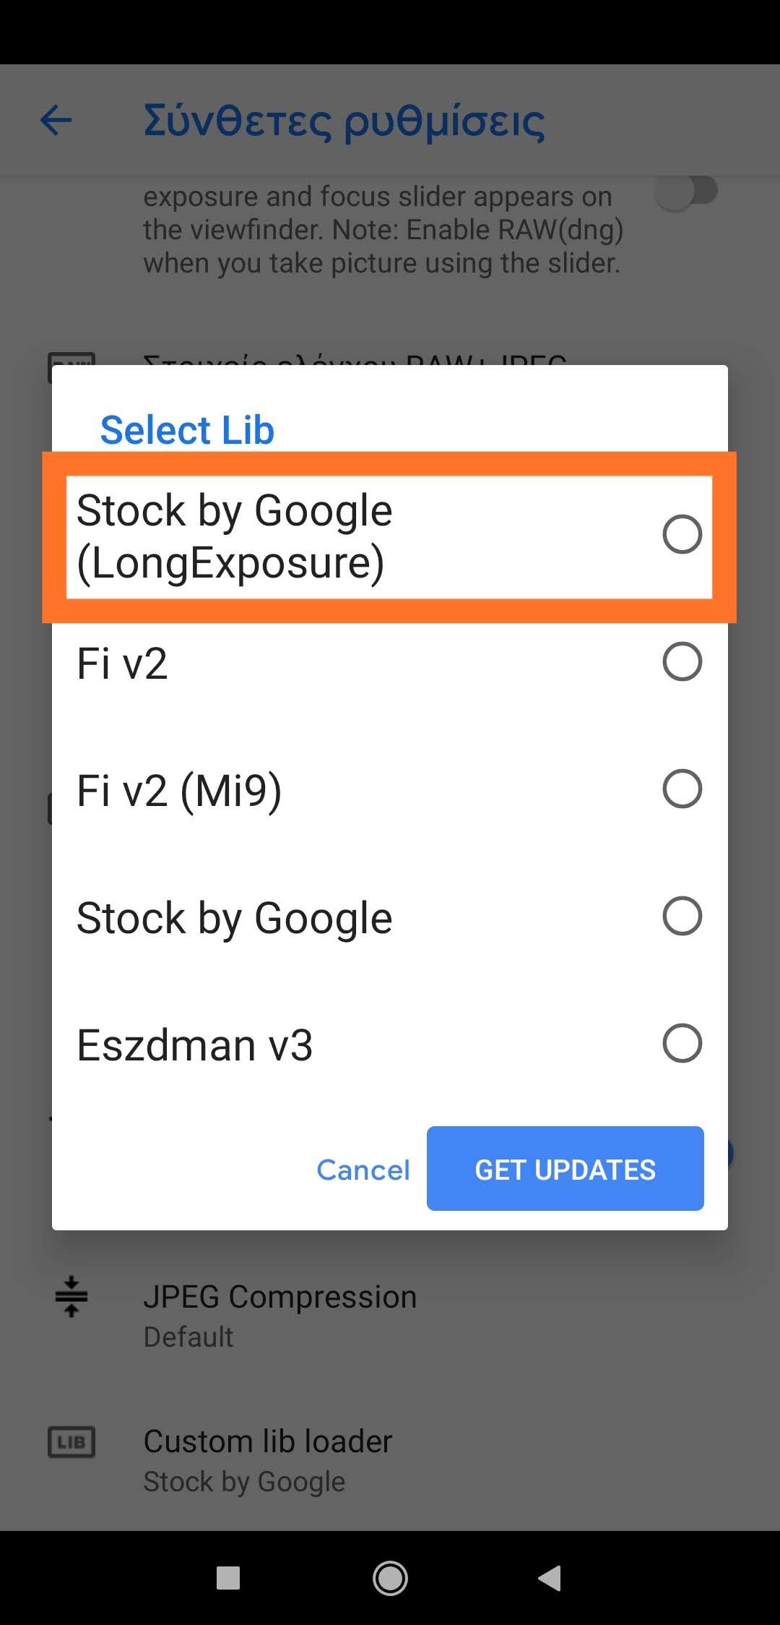Select the Fi v2 radio button

pos(682,662)
